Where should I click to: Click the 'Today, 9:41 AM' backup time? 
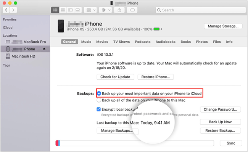tap(155, 123)
